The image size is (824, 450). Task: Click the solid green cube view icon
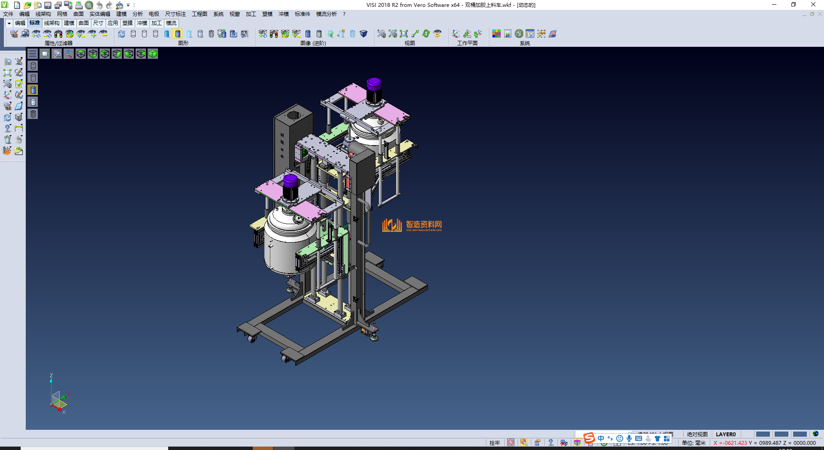(153, 54)
